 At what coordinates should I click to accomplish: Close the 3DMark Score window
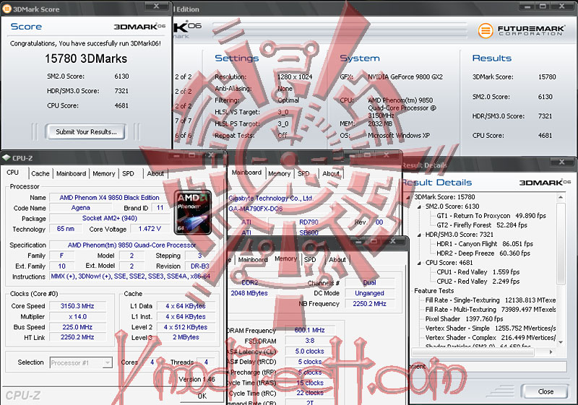click(156, 6)
